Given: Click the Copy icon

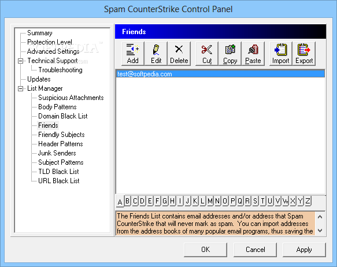Looking at the screenshot, I should 230,54.
